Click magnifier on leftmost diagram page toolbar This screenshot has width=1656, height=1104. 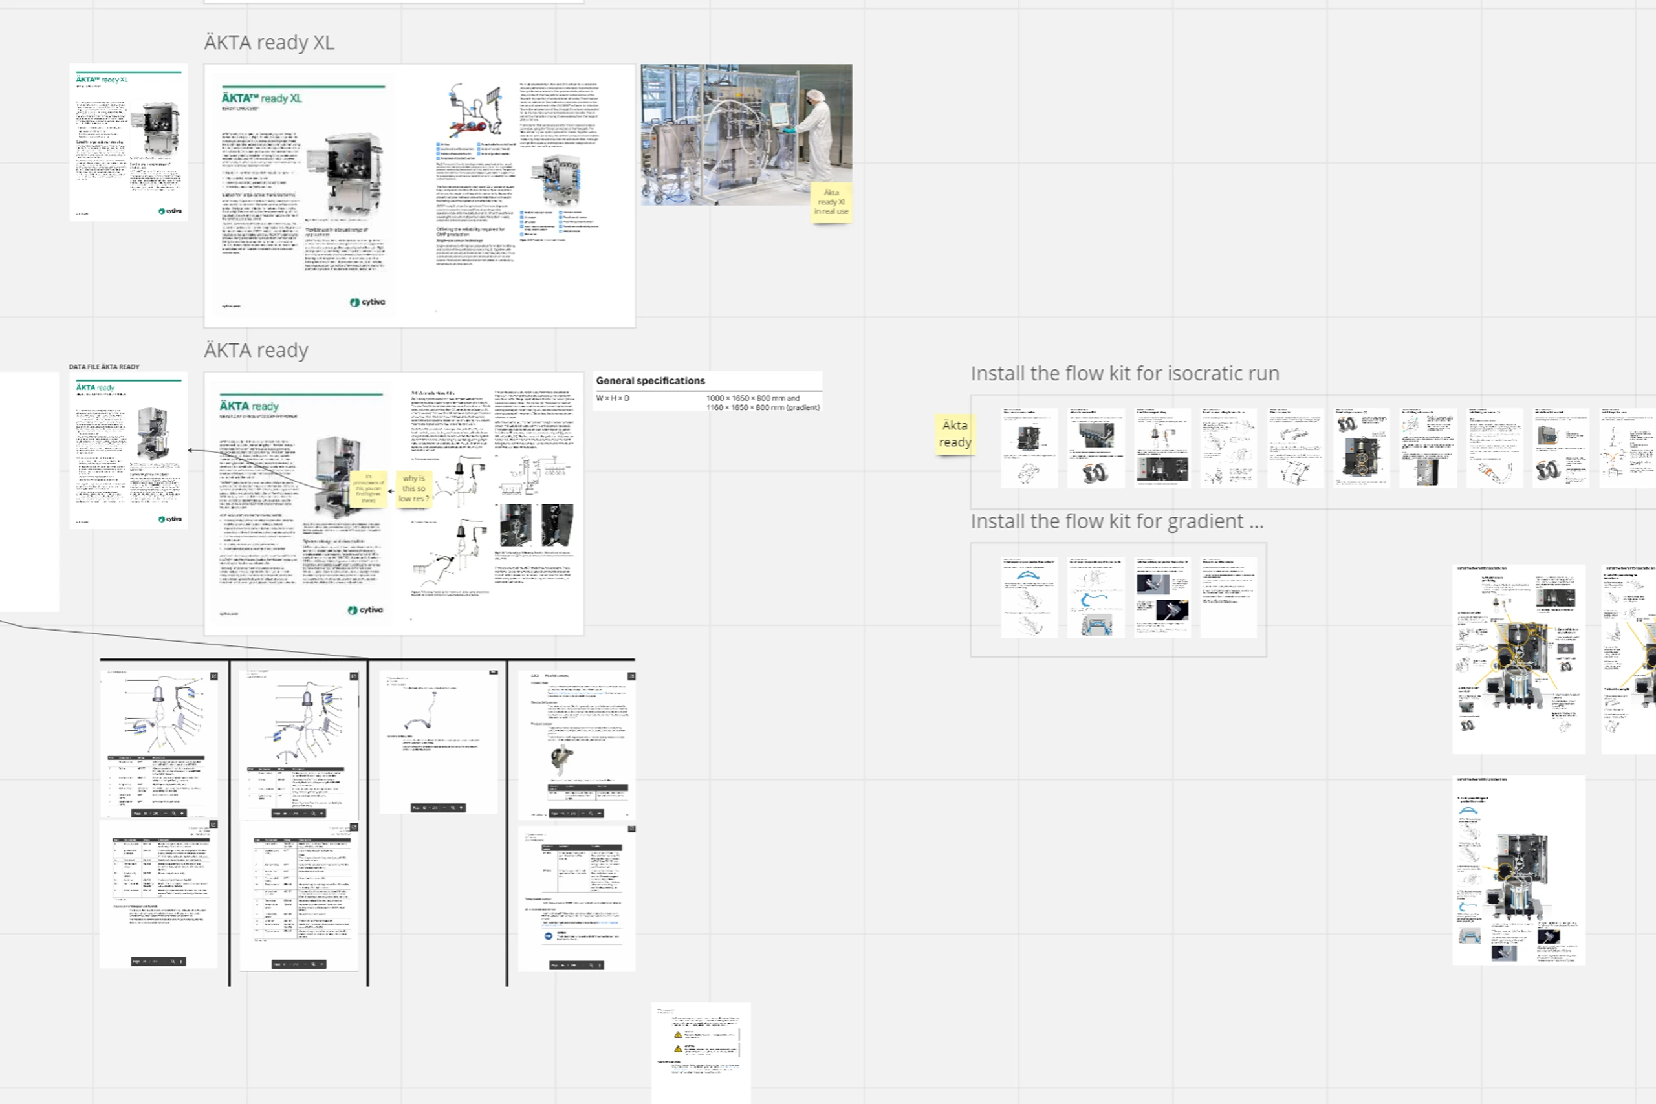pyautogui.click(x=173, y=813)
